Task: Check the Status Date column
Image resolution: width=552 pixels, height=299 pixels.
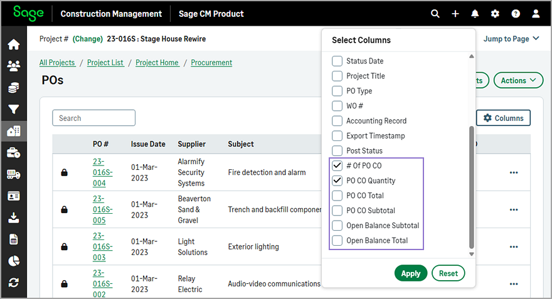Action: coord(337,61)
